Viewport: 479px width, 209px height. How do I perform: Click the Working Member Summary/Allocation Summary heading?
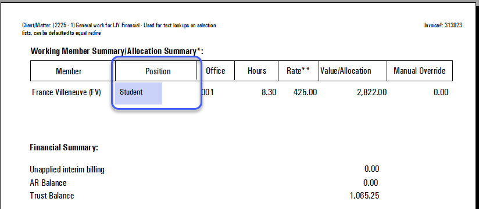point(117,51)
